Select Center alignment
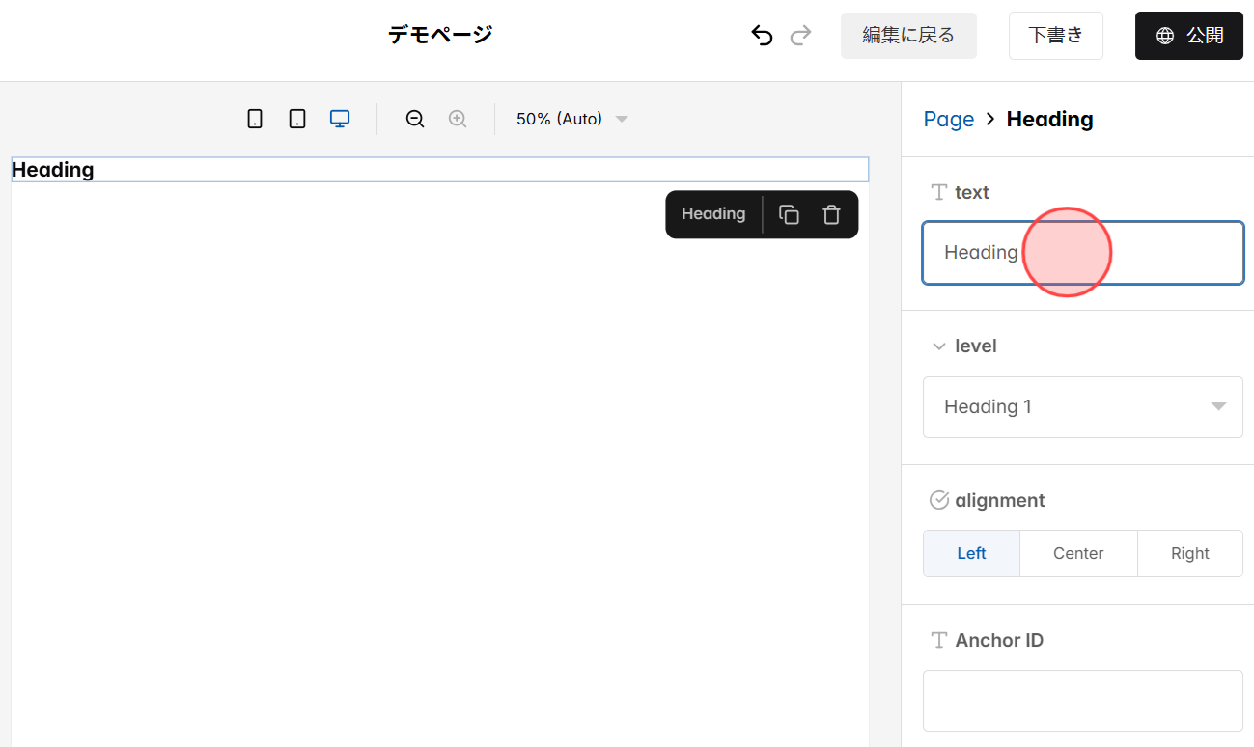This screenshot has height=747, width=1254. pos(1078,553)
